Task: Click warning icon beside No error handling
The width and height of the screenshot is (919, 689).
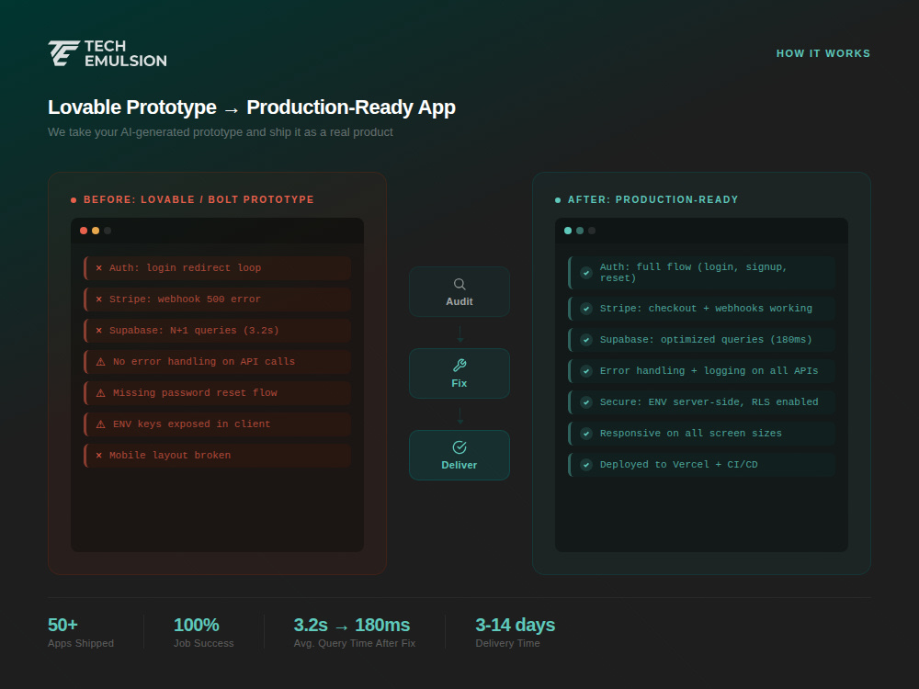Action: (101, 362)
